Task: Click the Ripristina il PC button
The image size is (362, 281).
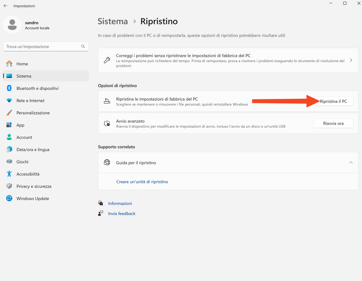Action: (333, 101)
